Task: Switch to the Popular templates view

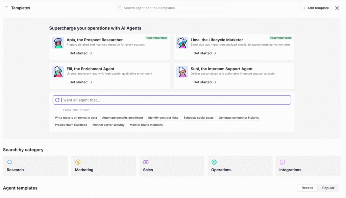Action: [328, 188]
